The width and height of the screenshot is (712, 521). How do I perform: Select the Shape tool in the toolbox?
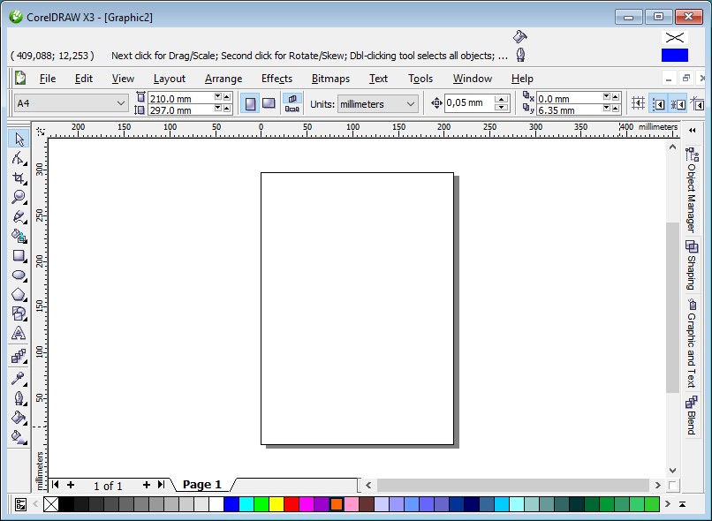tap(19, 158)
